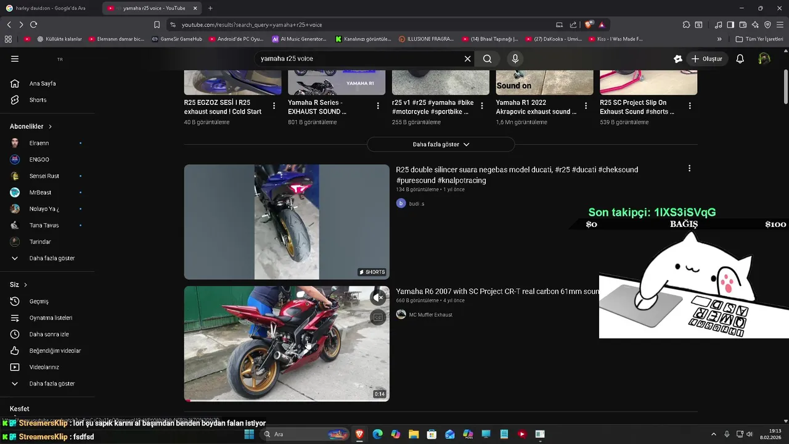Open the Siz section chevron
The height and width of the screenshot is (444, 789).
coord(25,285)
